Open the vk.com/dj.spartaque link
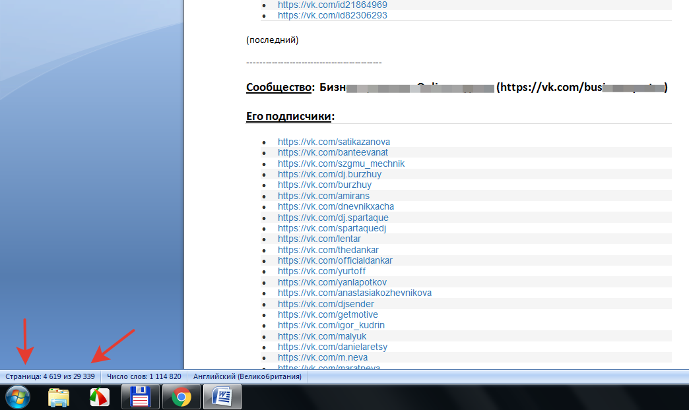Image resolution: width=689 pixels, height=410 pixels. (333, 218)
